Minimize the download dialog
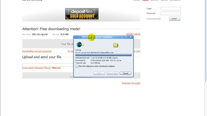Screen dimensions: 207x116 (x=122, y=37)
